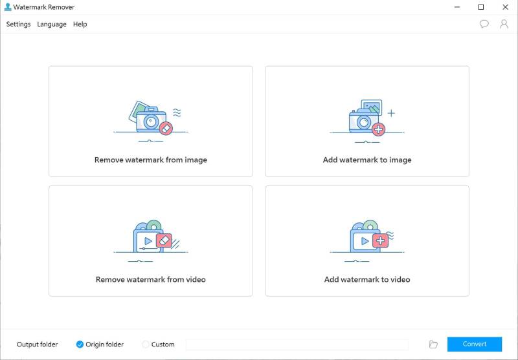
Task: Choose 'Remove watermark from image' label
Action: click(x=151, y=160)
